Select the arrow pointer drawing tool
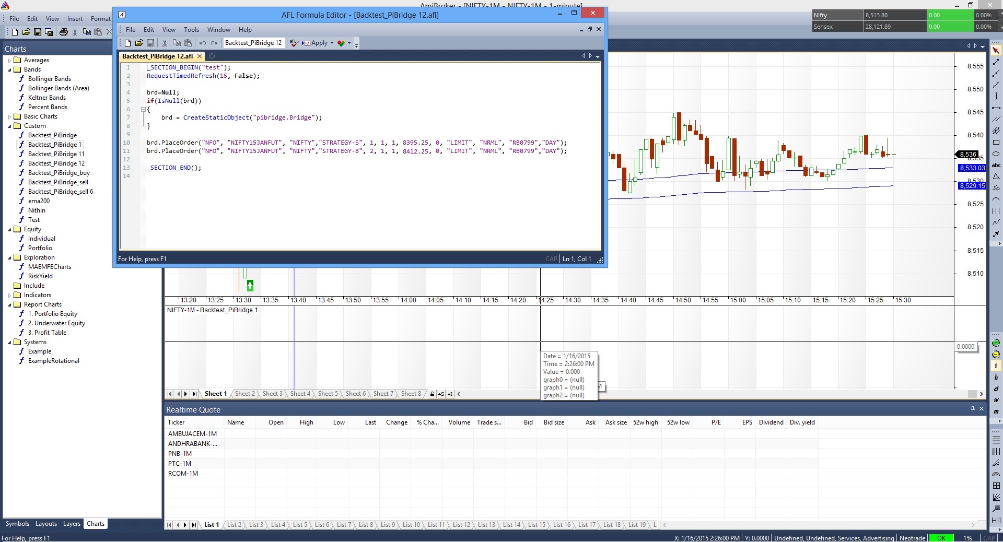This screenshot has height=542, width=1003. click(996, 51)
